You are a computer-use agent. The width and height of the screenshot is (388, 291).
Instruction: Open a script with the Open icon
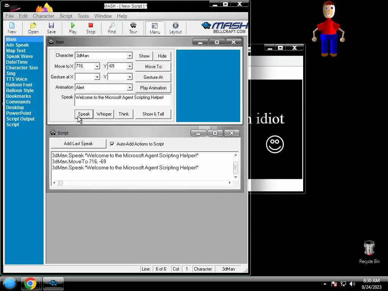click(x=33, y=28)
